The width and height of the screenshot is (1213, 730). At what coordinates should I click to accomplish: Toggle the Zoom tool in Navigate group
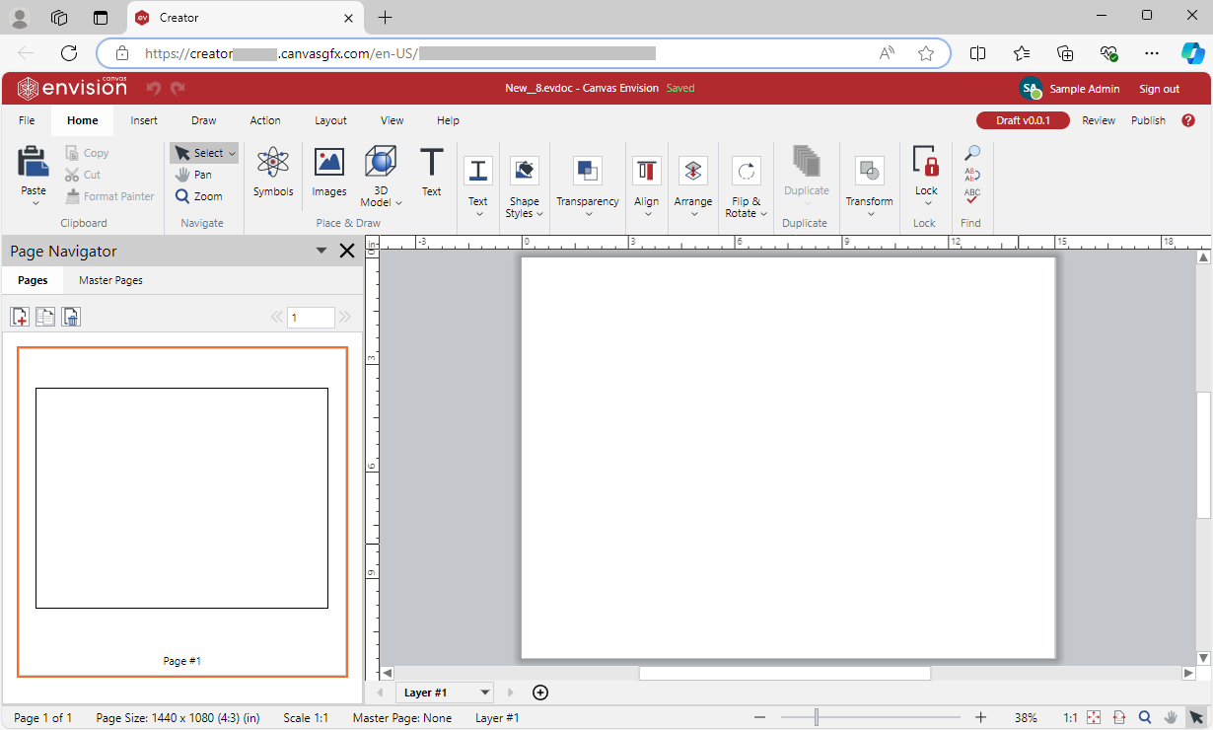coord(198,196)
